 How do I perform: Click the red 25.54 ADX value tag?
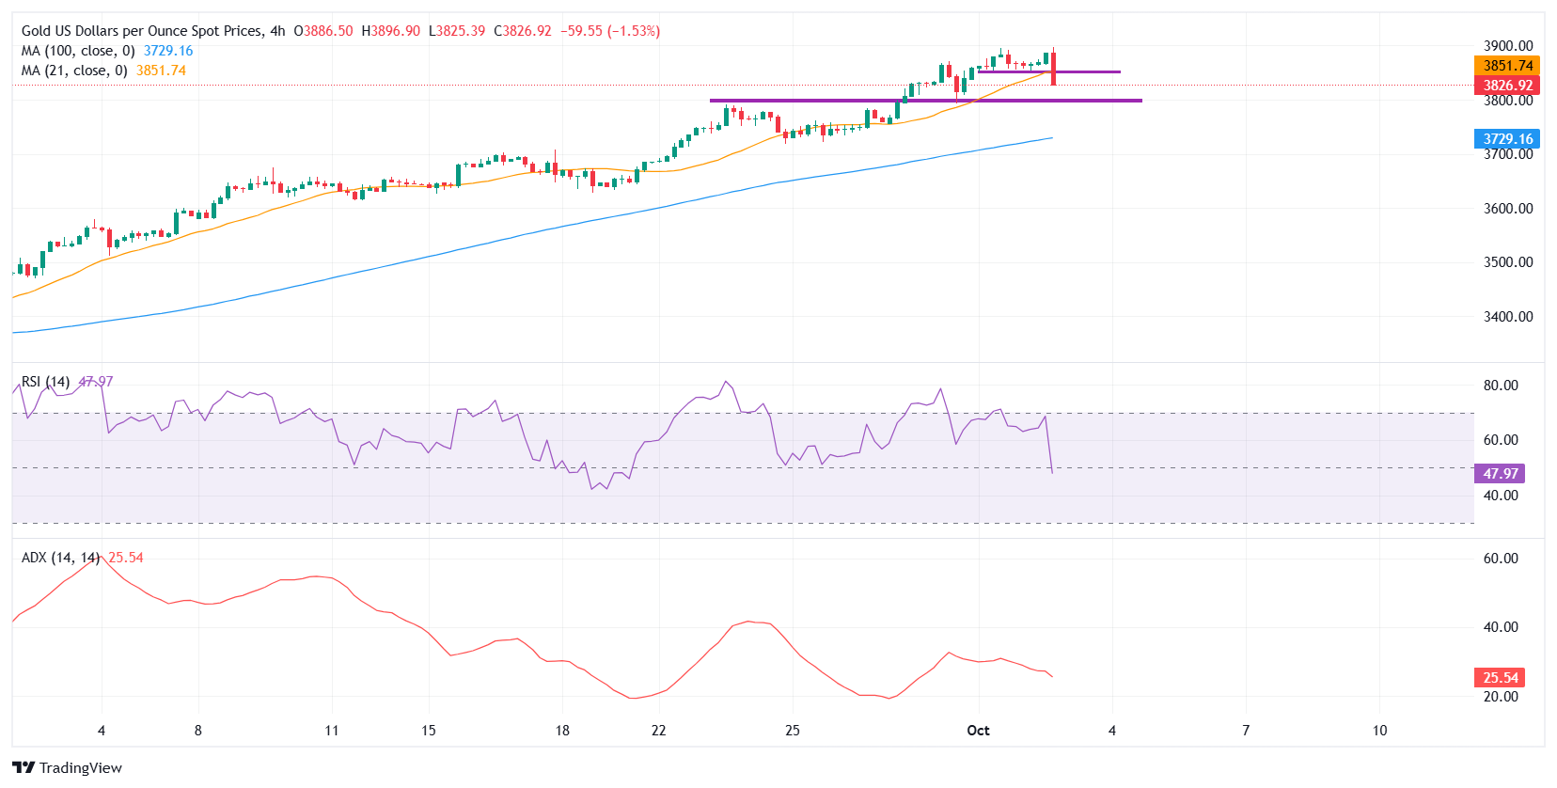pyautogui.click(x=1500, y=678)
